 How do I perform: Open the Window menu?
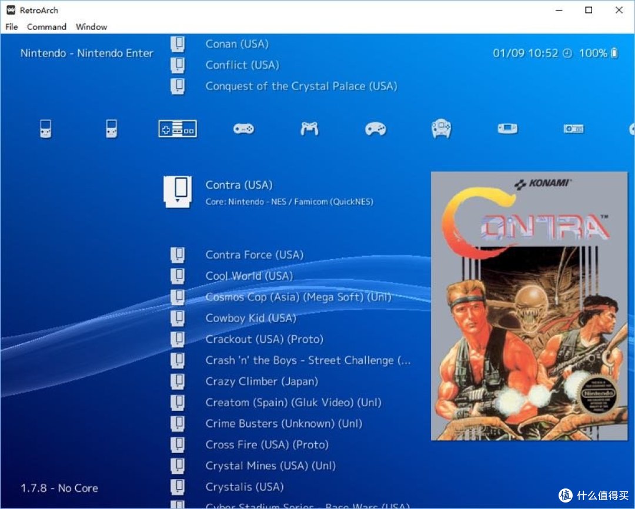(91, 26)
